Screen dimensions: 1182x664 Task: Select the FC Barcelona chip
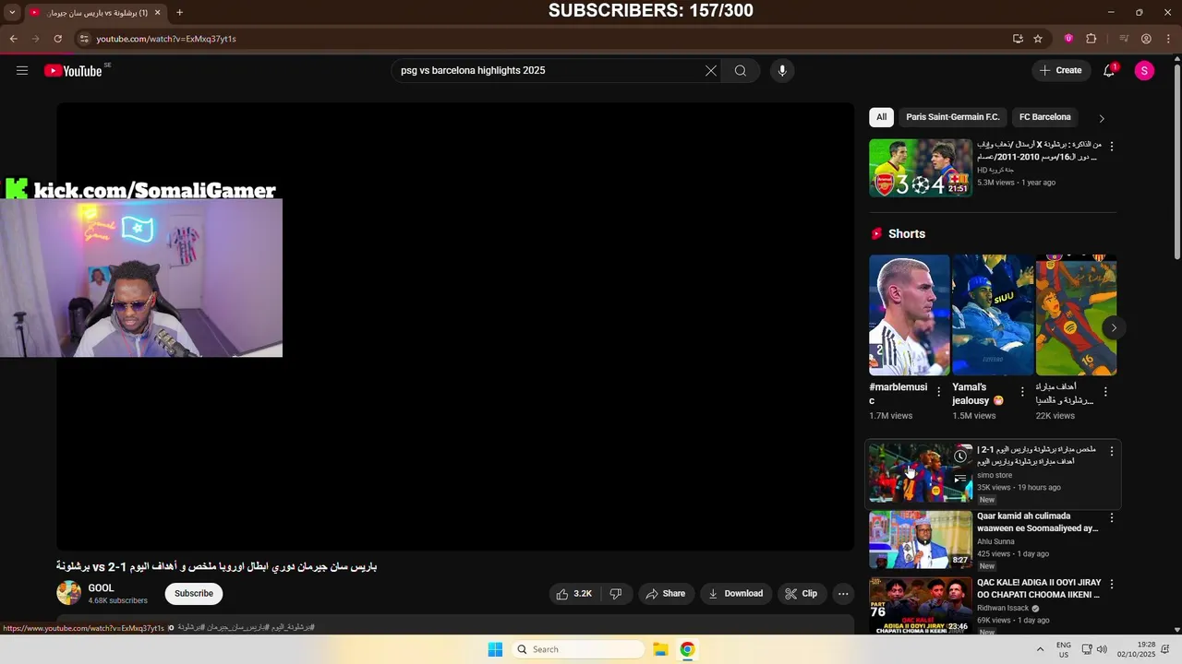pos(1045,117)
